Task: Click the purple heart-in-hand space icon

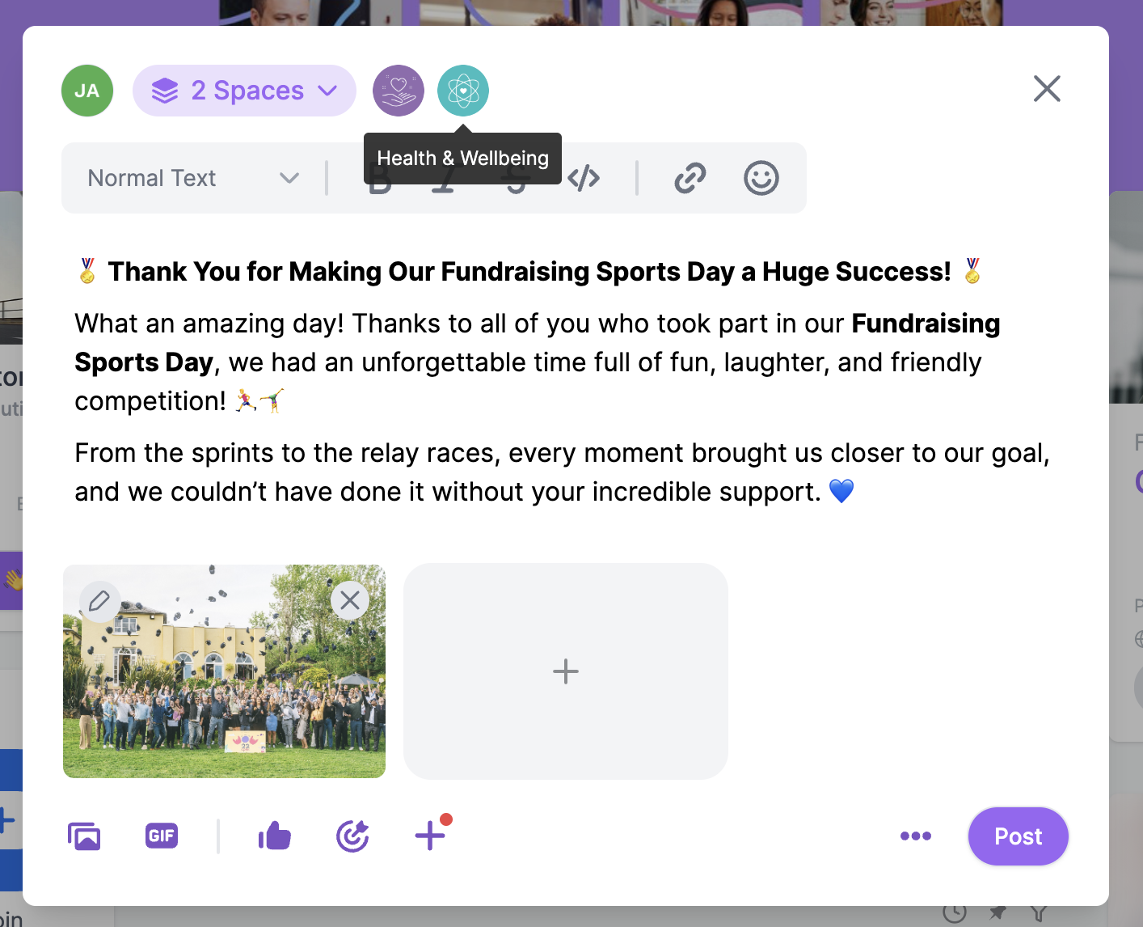Action: point(399,91)
